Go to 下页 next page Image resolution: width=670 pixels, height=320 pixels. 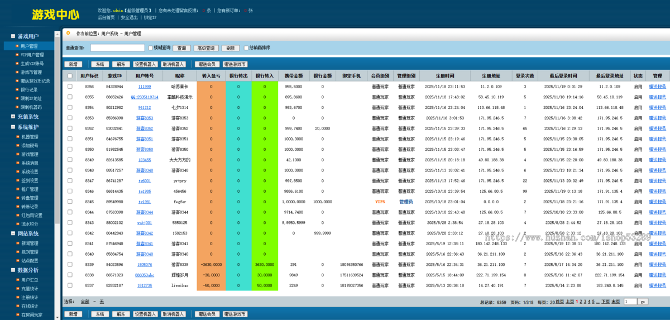pyautogui.click(x=605, y=302)
